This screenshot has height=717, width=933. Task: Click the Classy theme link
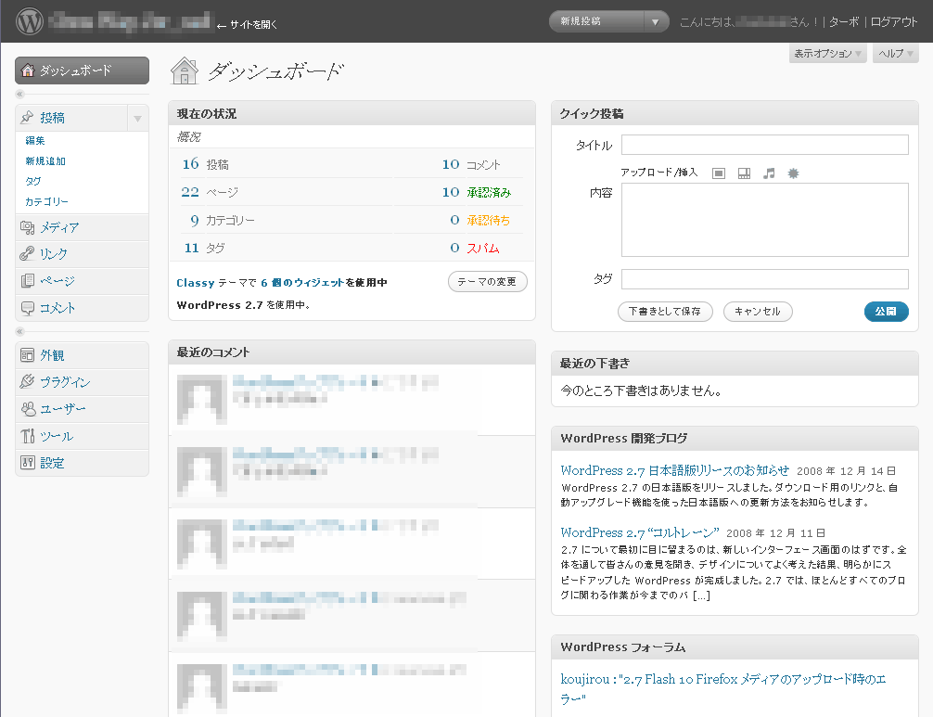coord(195,283)
